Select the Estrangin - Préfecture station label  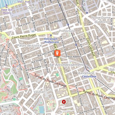[x=51, y=41]
